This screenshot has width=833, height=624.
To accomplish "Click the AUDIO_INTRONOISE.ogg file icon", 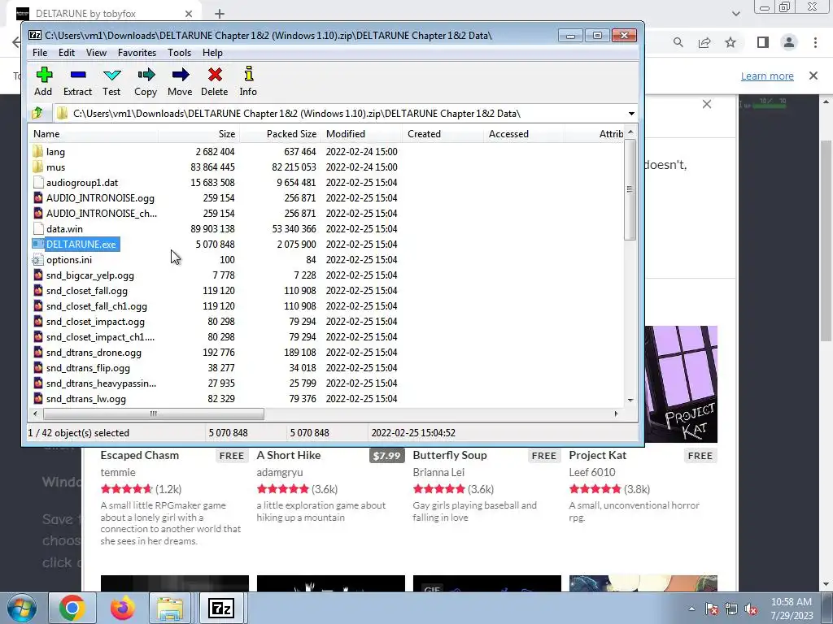I will click(x=37, y=198).
